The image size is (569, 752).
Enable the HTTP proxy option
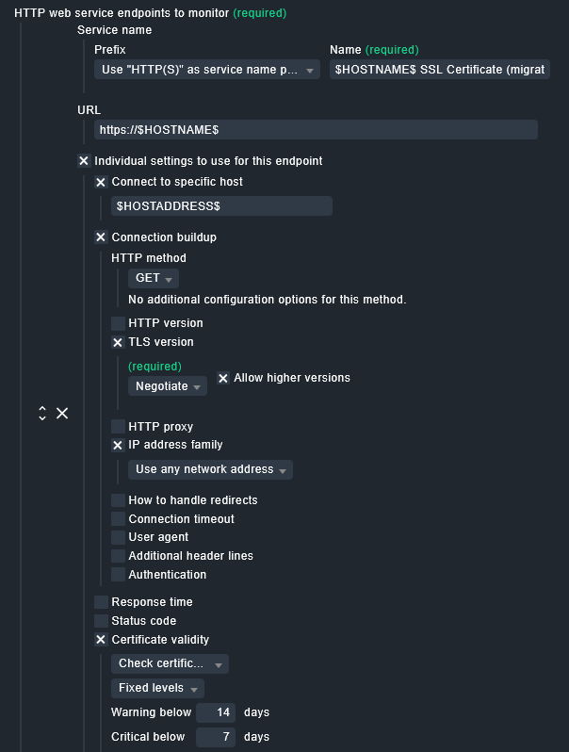(118, 426)
